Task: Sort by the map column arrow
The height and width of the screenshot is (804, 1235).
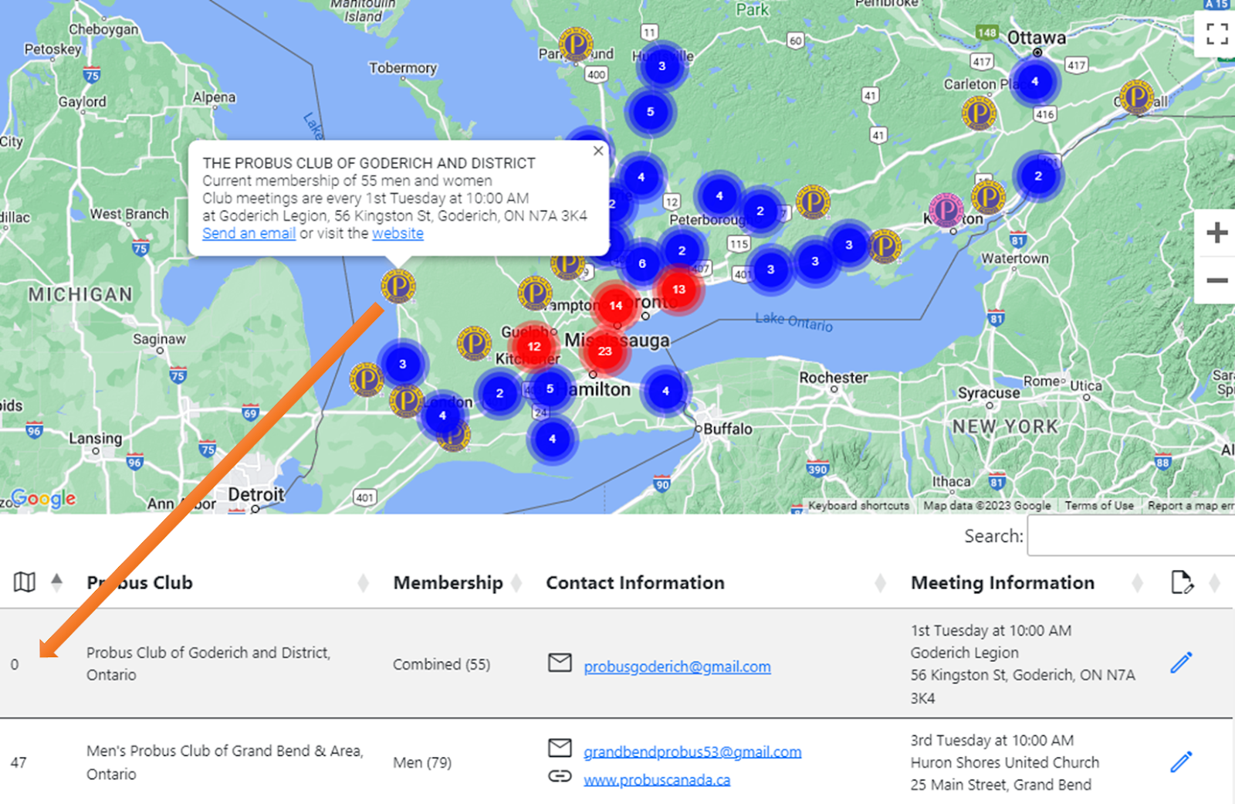Action: [57, 582]
